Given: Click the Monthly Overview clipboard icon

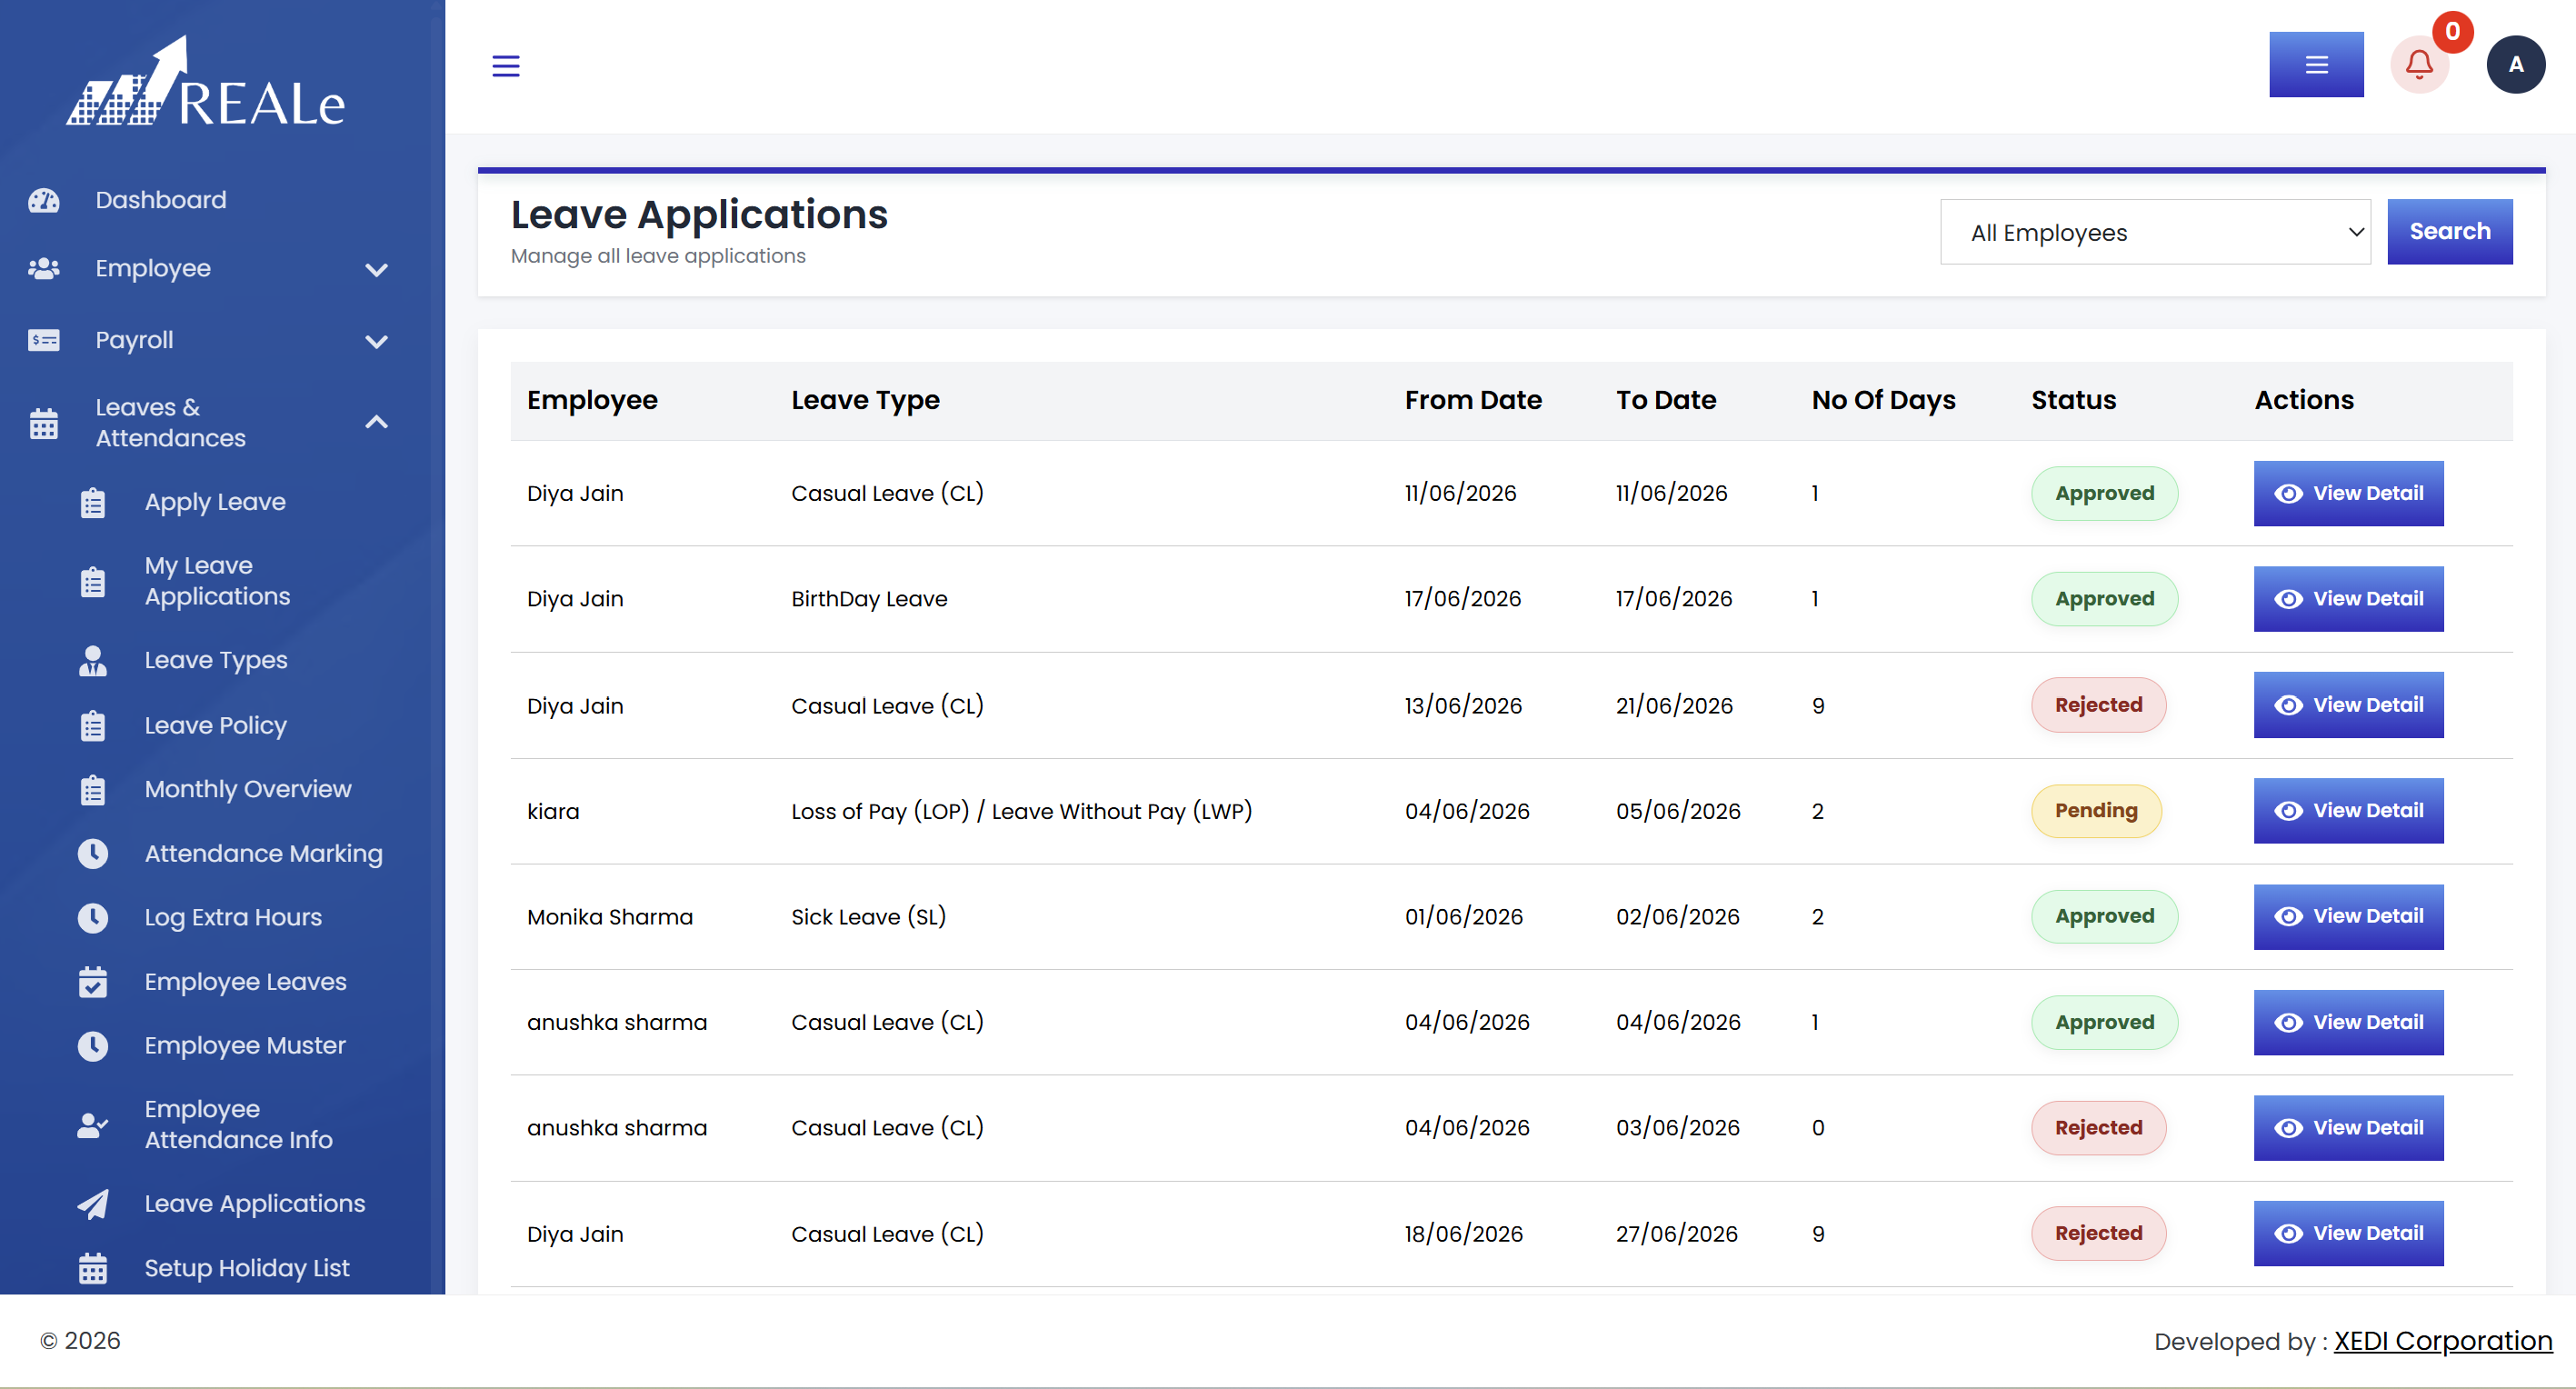Looking at the screenshot, I should [93, 789].
